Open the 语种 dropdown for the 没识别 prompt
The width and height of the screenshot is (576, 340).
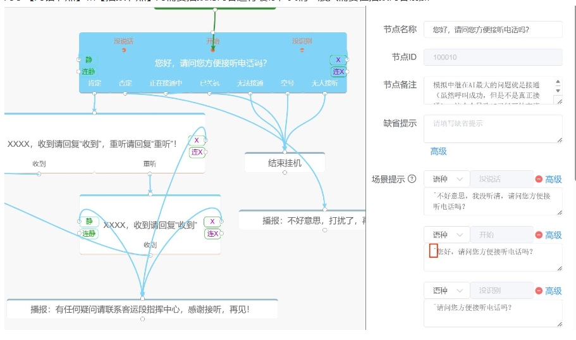click(446, 291)
